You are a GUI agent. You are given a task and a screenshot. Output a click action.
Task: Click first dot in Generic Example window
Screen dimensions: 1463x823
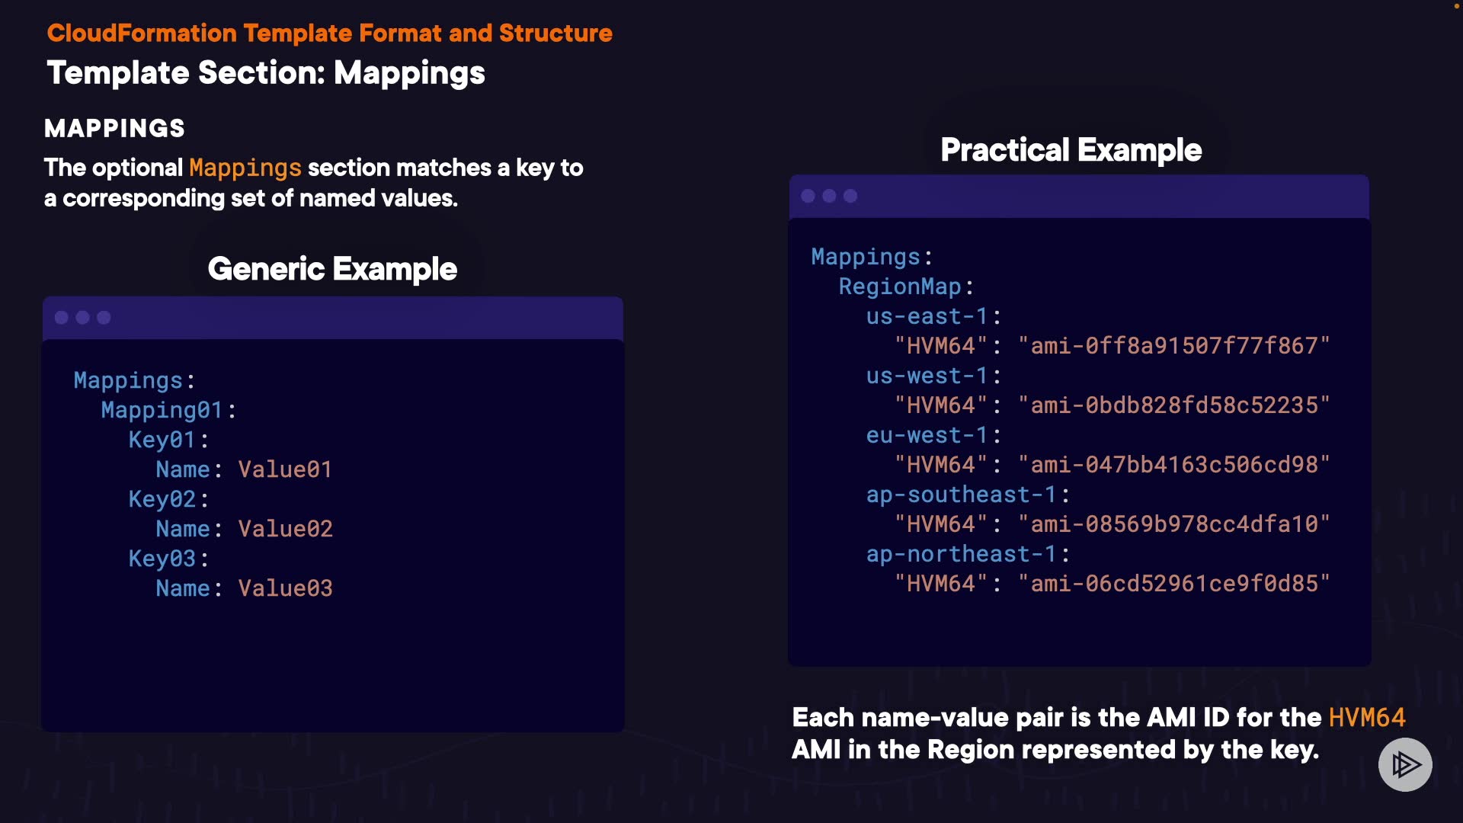pos(62,318)
